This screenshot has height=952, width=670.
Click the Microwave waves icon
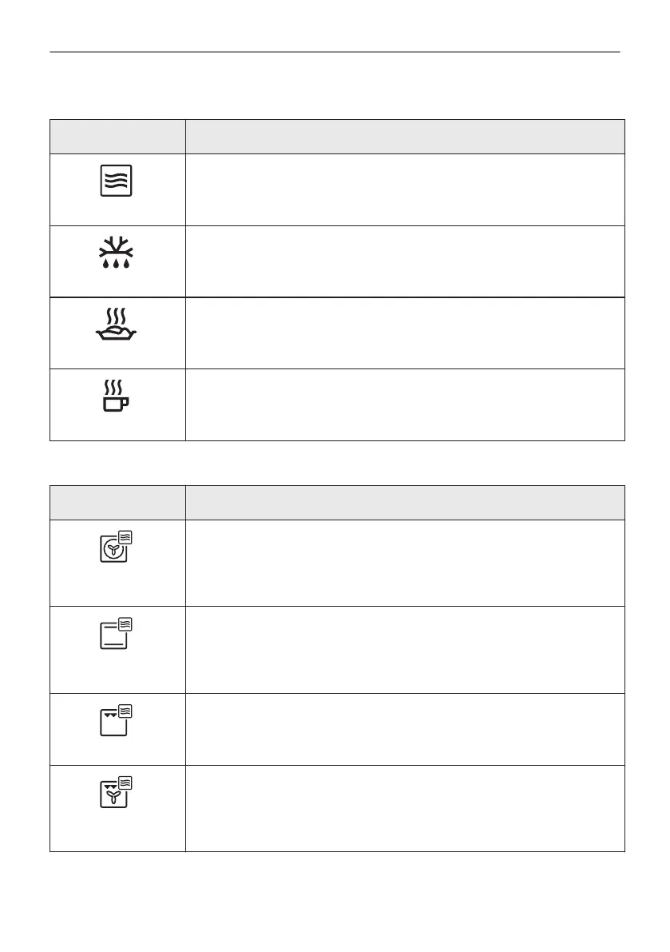tap(117, 182)
